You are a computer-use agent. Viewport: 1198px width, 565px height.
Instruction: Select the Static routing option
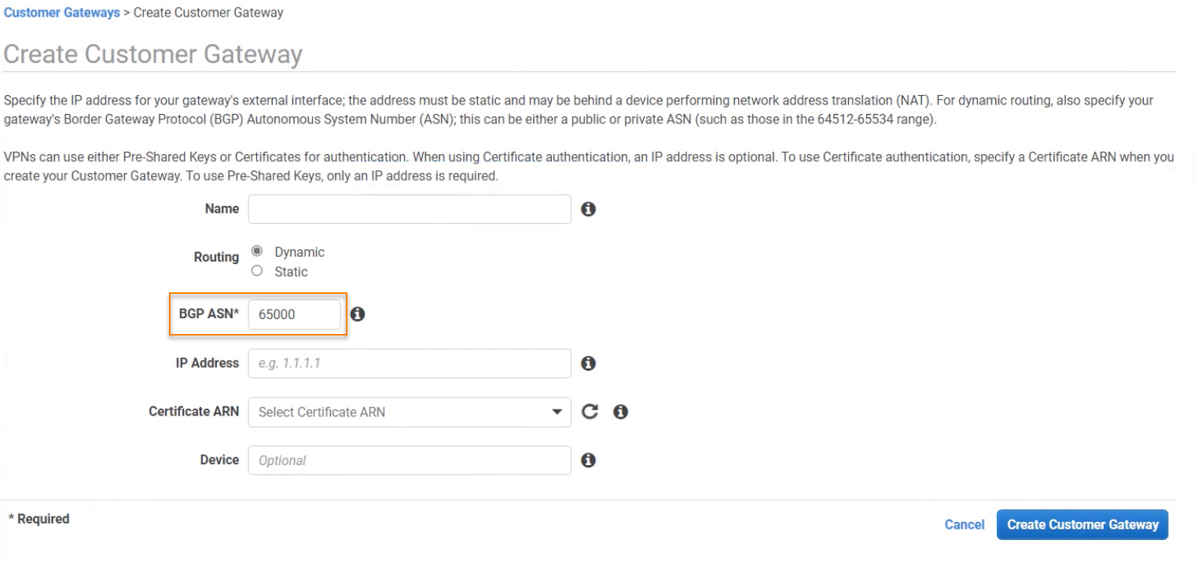pyautogui.click(x=255, y=271)
